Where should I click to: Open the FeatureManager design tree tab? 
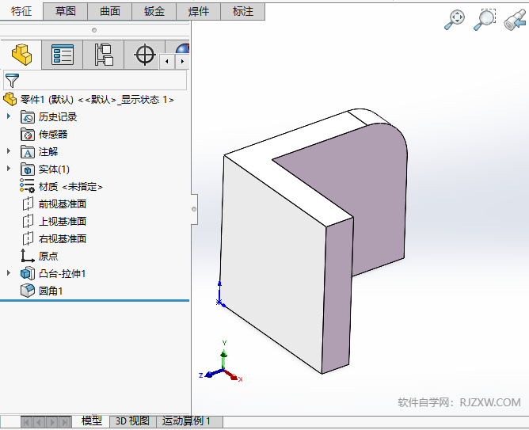21,55
